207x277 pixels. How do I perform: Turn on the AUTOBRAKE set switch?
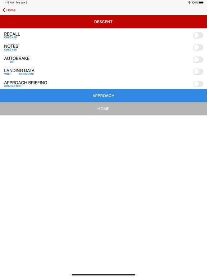click(x=198, y=60)
